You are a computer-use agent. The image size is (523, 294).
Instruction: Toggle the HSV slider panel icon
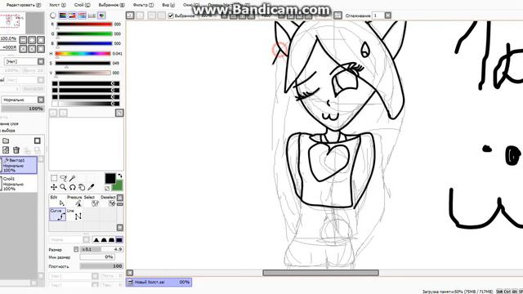click(x=72, y=16)
